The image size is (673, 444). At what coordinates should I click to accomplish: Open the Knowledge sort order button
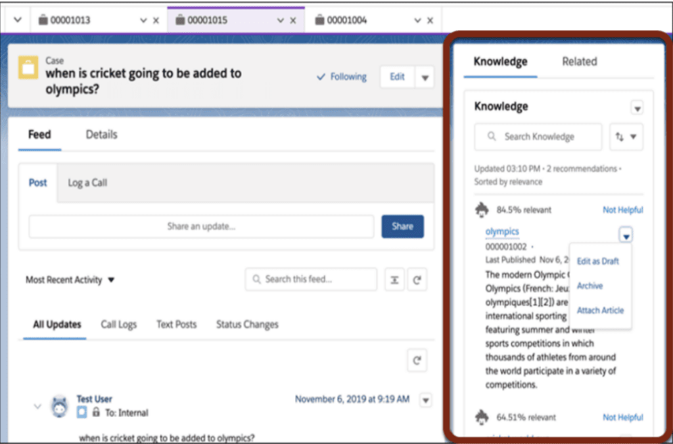click(x=626, y=137)
